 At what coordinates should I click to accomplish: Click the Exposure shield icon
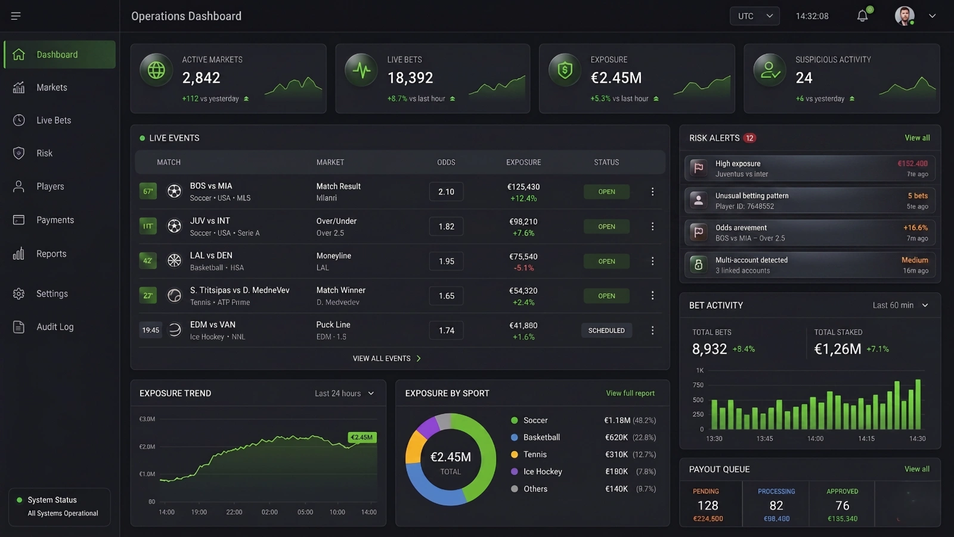[565, 70]
